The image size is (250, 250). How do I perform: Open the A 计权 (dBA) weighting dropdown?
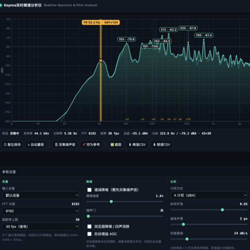pyautogui.click(x=209, y=195)
